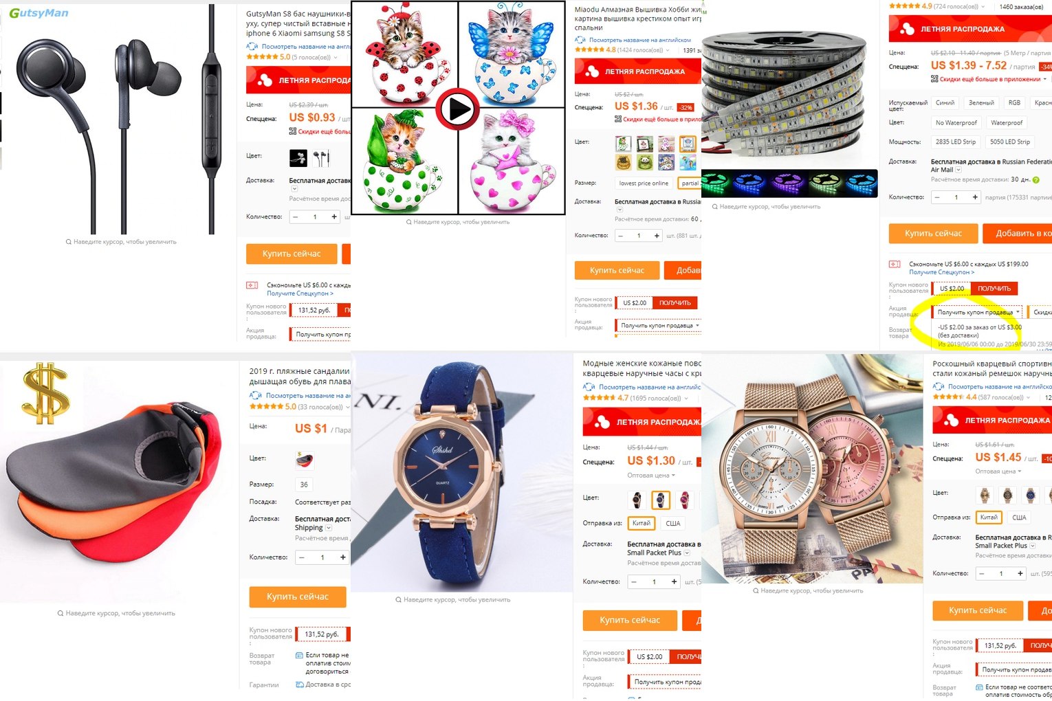Expand the Small Packet Plus shipping dropdown for the rose gold watch
The height and width of the screenshot is (701, 1052).
(x=1005, y=546)
